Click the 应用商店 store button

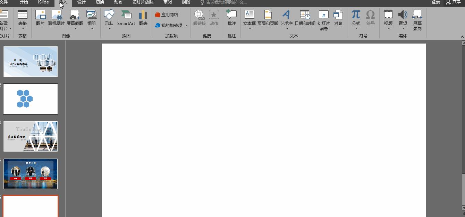167,15
